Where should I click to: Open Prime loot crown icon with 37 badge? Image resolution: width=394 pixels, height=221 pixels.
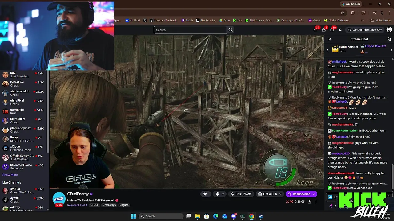316,30
